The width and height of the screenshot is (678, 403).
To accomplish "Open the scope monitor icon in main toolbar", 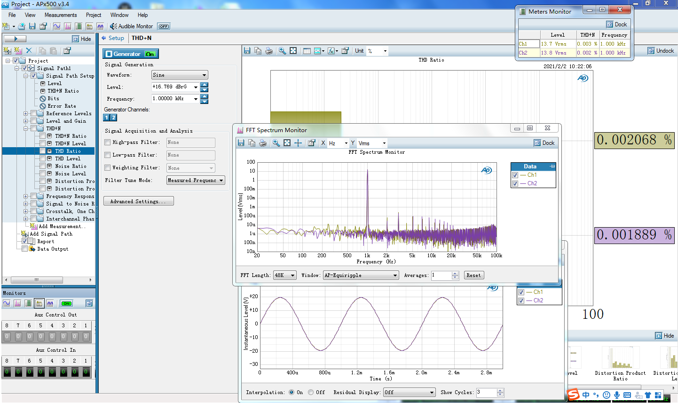I will (x=56, y=26).
